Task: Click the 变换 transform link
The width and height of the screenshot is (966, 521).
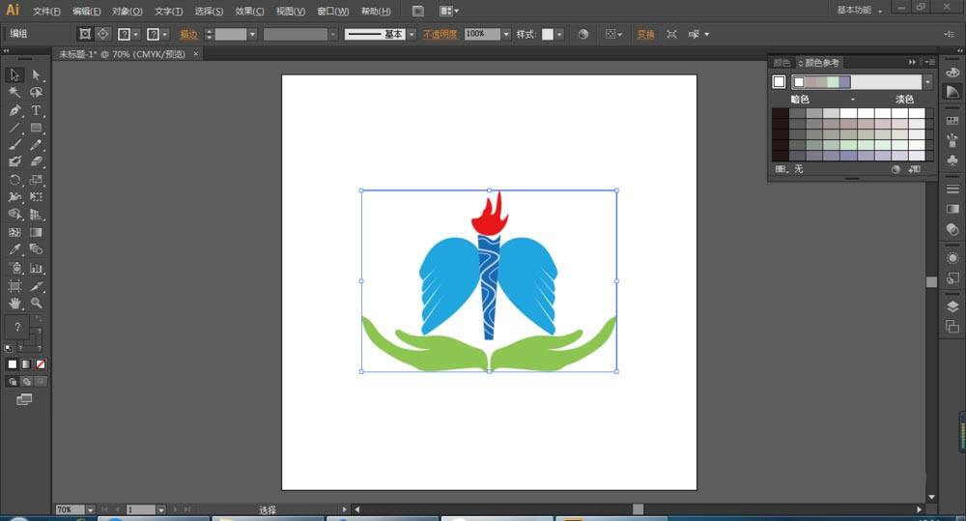Action: pyautogui.click(x=645, y=34)
